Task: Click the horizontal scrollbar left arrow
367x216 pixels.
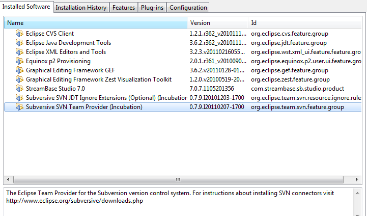Action: click(9, 179)
